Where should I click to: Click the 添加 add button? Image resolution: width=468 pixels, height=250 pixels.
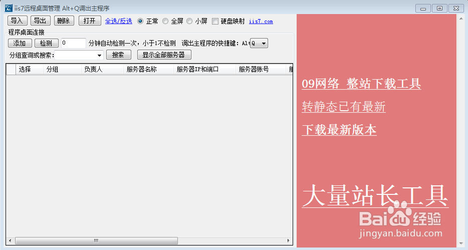point(20,43)
